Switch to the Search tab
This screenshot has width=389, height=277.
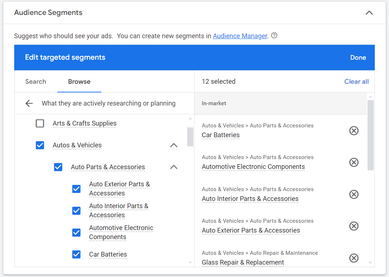coord(35,82)
